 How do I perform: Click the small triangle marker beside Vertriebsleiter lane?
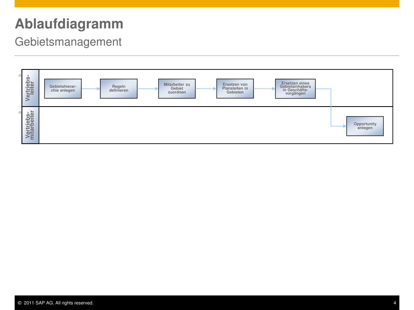pyautogui.click(x=20, y=75)
